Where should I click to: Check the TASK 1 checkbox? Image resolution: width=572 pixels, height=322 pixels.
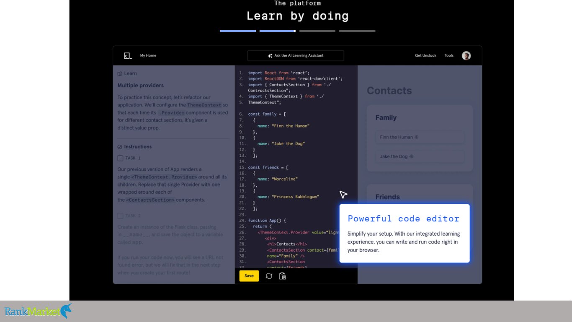120,158
